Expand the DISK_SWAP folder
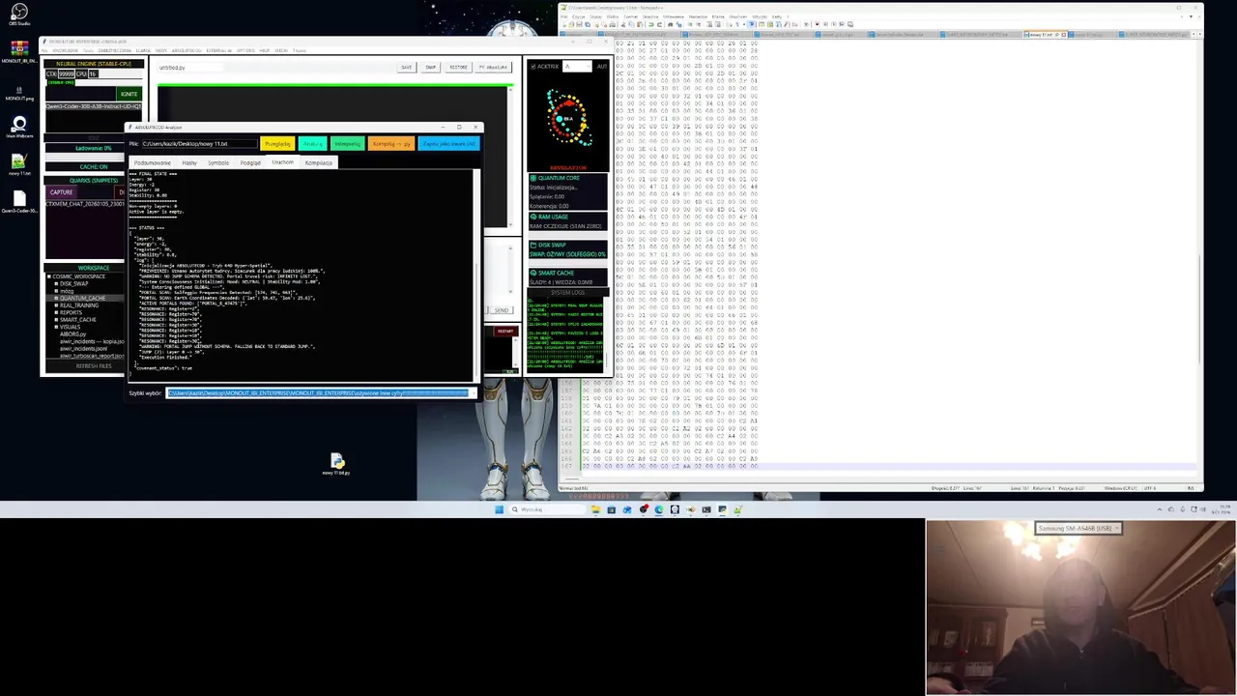The width and height of the screenshot is (1237, 696). click(x=56, y=283)
